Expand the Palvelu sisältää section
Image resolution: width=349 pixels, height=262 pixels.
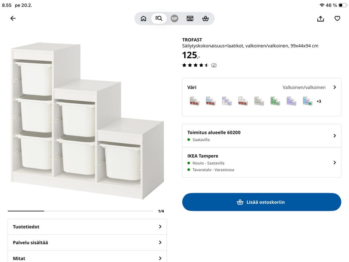coord(87,243)
